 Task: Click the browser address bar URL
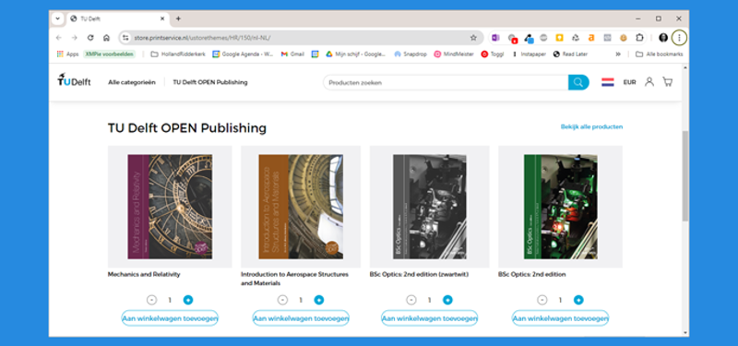click(202, 38)
